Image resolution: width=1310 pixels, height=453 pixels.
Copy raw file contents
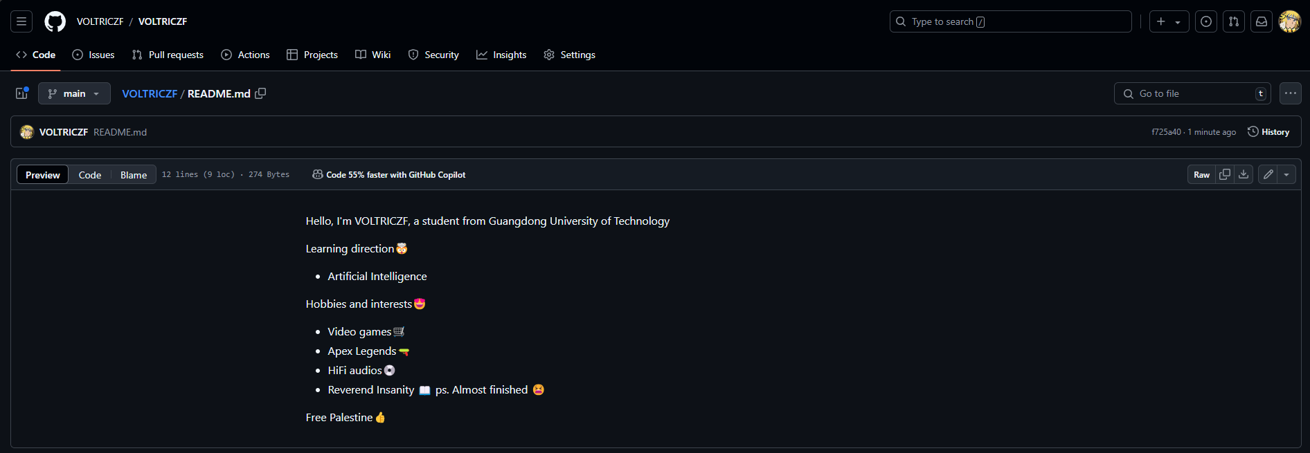1225,174
